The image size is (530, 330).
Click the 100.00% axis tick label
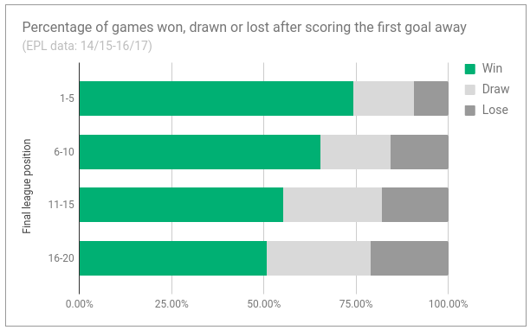click(x=449, y=304)
